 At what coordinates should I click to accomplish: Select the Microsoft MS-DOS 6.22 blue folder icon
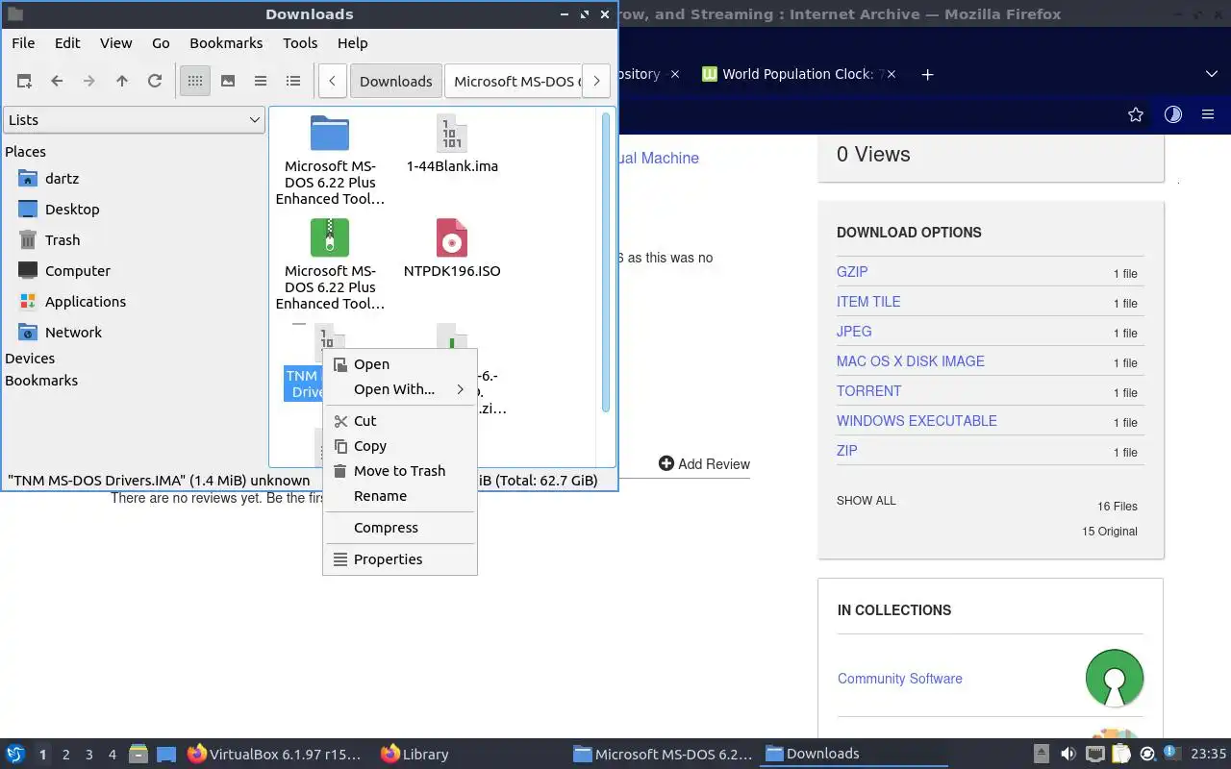[330, 134]
